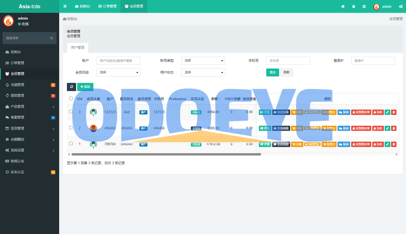
Task: Delete user 456456 with the trash icon
Action: [x=394, y=128]
